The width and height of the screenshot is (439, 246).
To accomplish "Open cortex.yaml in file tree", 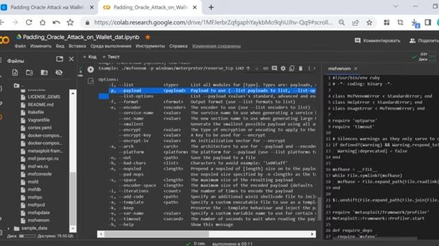I will click(x=40, y=128).
